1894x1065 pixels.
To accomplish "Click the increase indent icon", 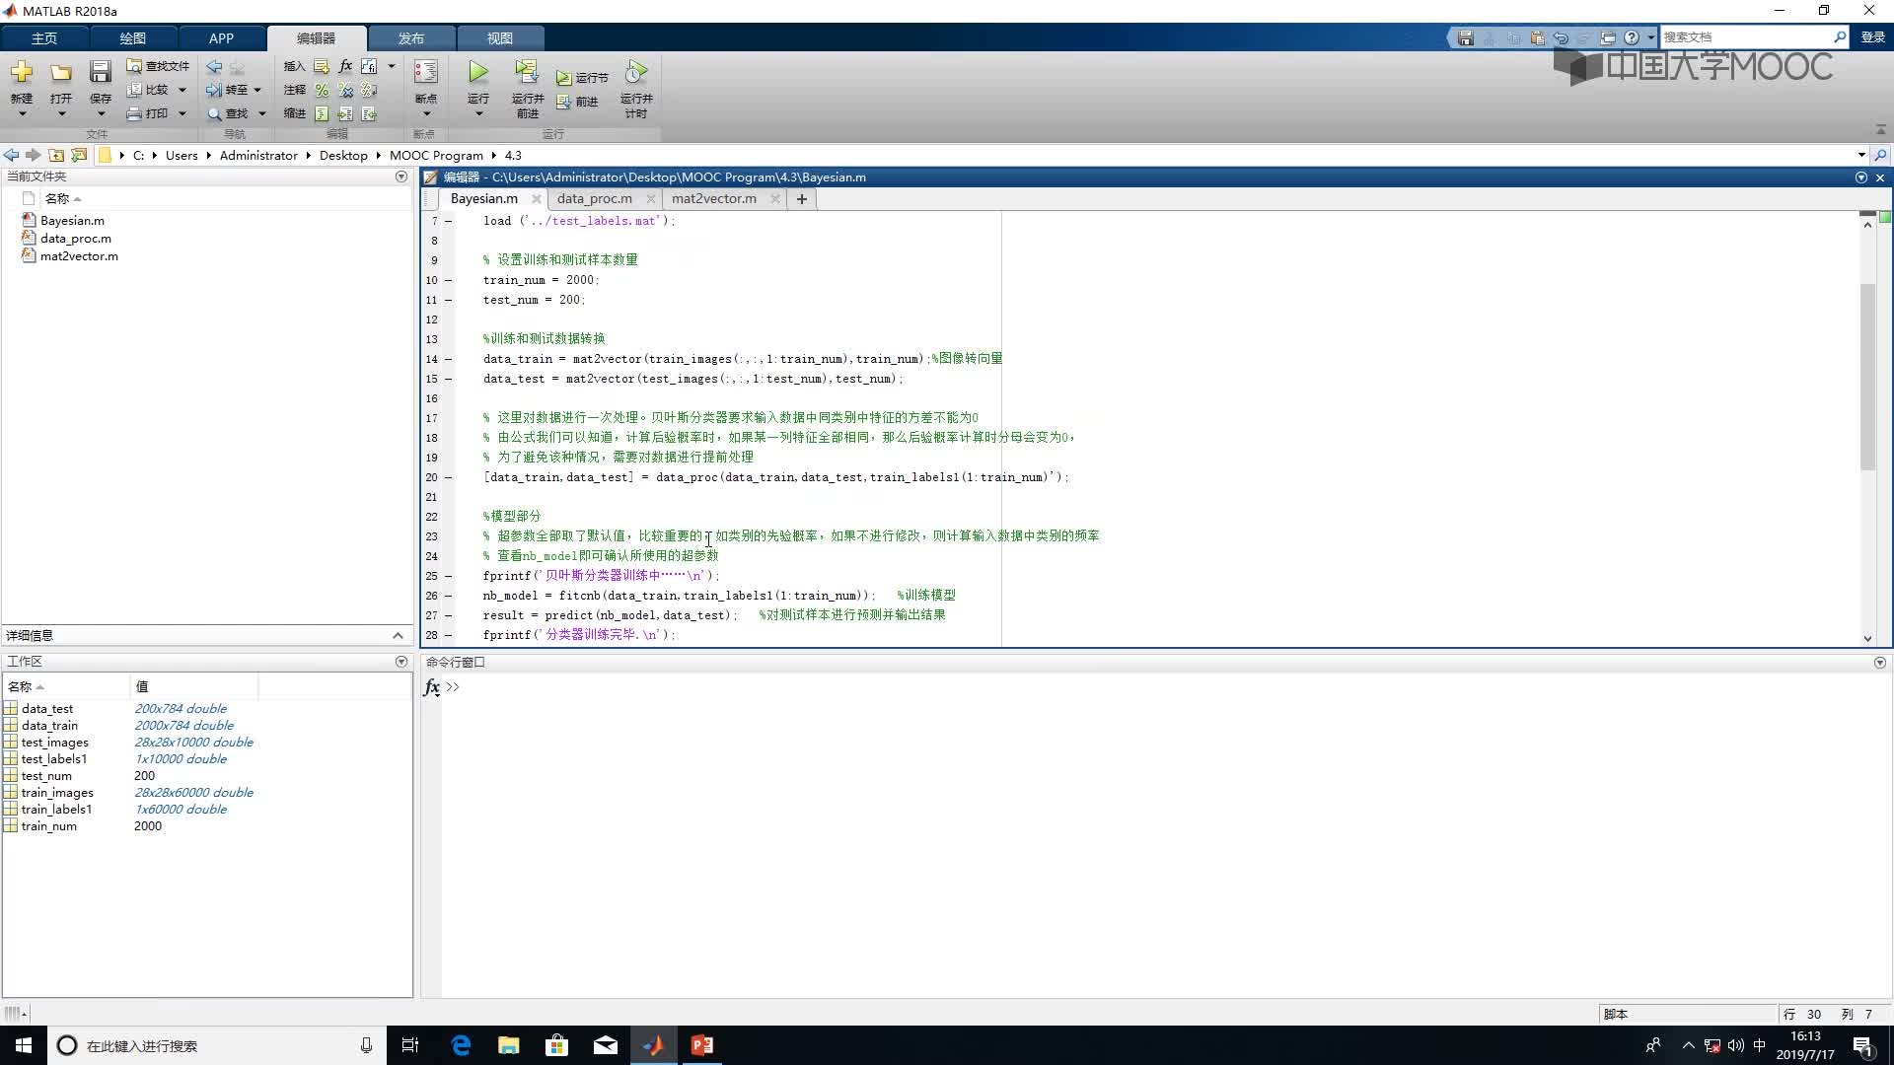I will [x=345, y=113].
